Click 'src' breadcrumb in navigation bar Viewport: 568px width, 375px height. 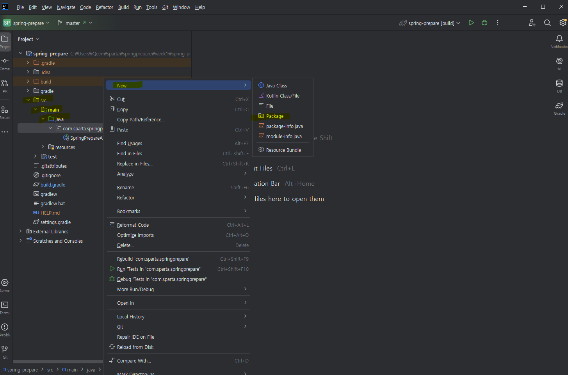50,370
